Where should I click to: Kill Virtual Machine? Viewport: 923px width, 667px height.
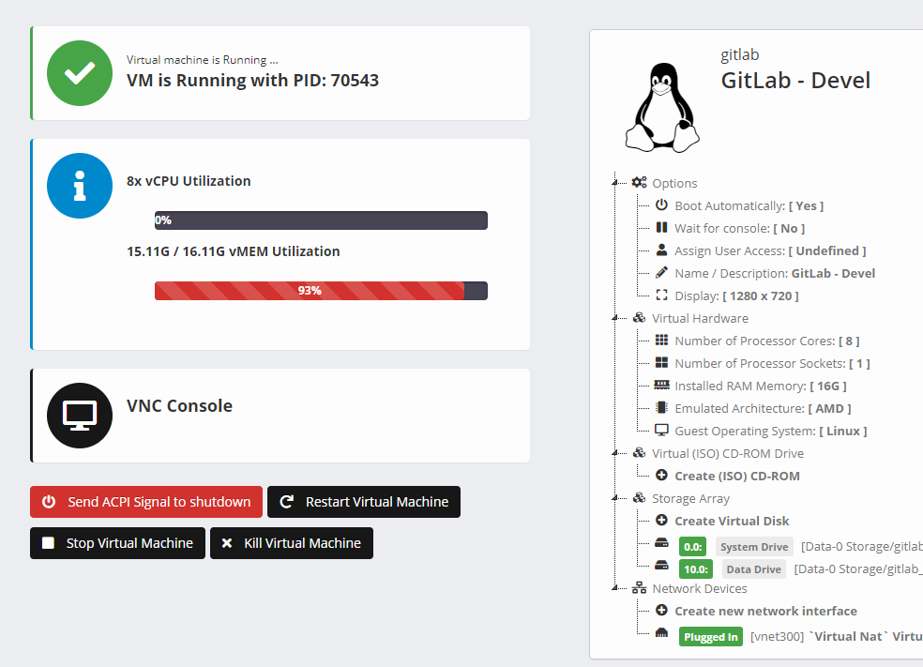click(x=292, y=543)
